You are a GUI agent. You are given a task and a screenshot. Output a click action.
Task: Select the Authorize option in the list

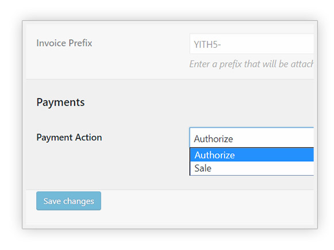[252, 155]
